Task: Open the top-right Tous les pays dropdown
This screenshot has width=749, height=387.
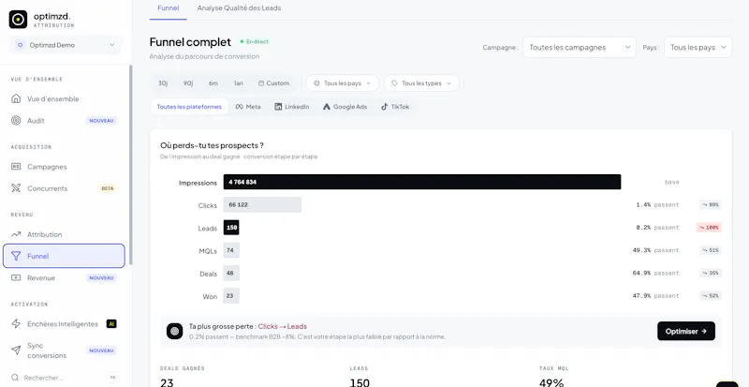Action: tap(698, 48)
